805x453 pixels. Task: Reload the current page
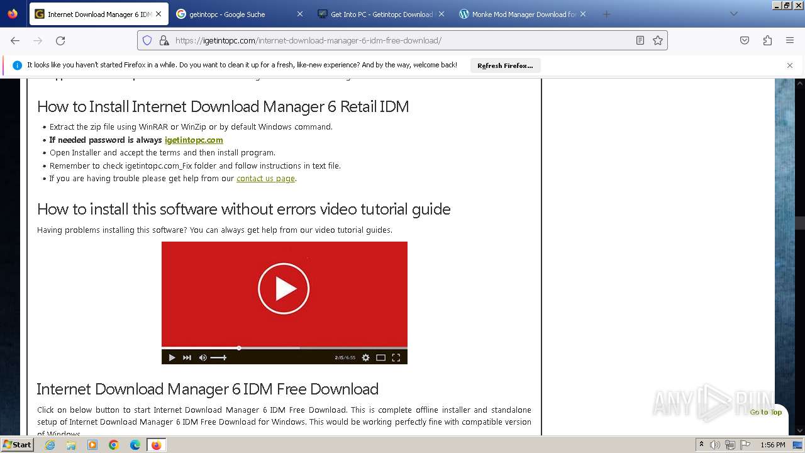point(60,40)
